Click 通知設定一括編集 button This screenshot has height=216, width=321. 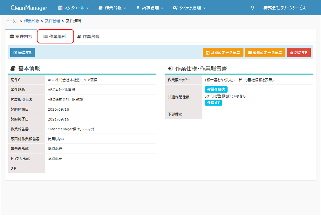[x=265, y=53]
